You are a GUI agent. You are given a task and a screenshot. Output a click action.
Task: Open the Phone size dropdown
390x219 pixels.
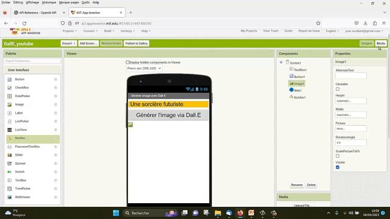(144, 68)
